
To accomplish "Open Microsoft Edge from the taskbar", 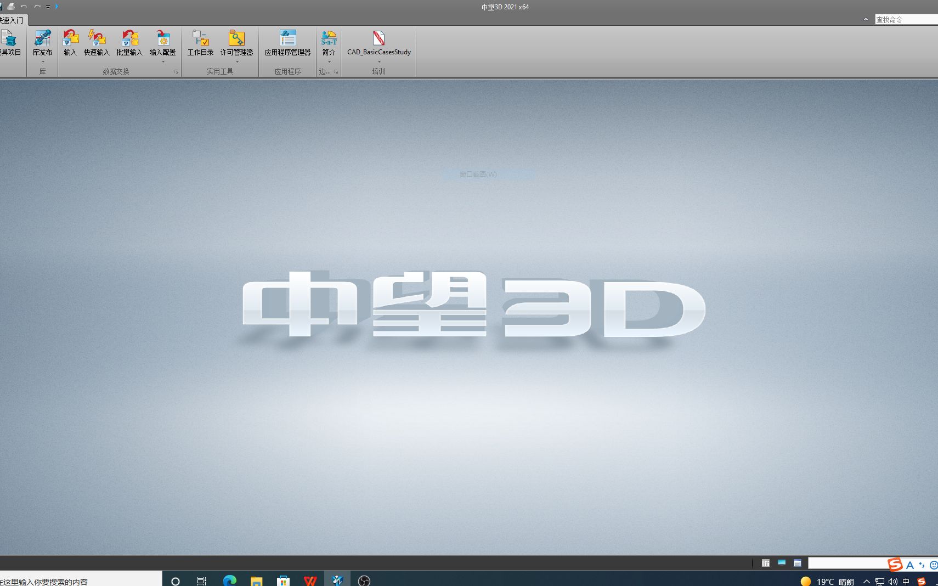I will [229, 581].
